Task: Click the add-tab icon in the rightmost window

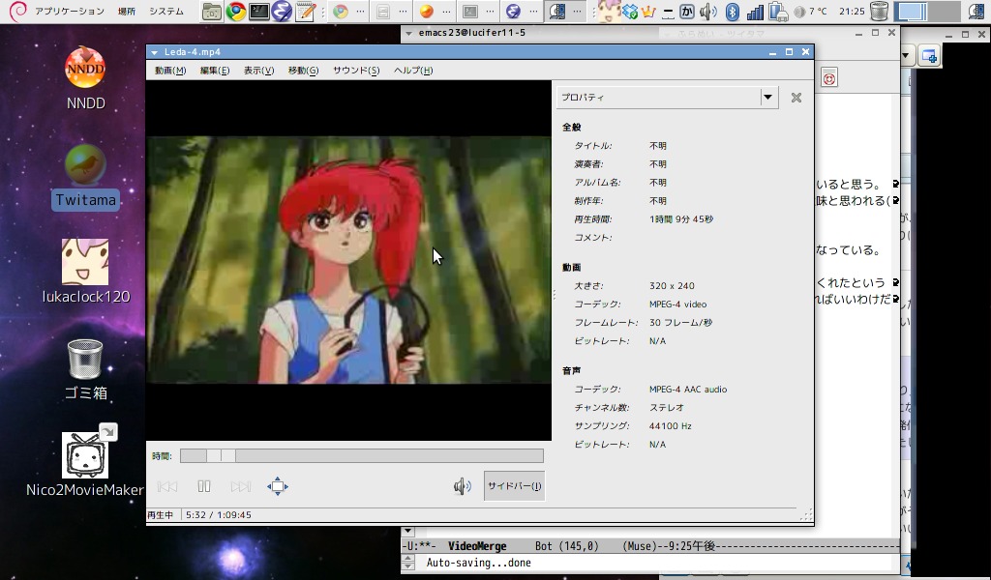Action: [928, 55]
